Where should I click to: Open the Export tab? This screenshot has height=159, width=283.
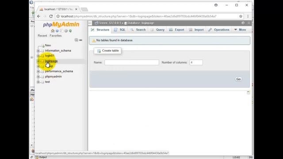tap(176, 30)
